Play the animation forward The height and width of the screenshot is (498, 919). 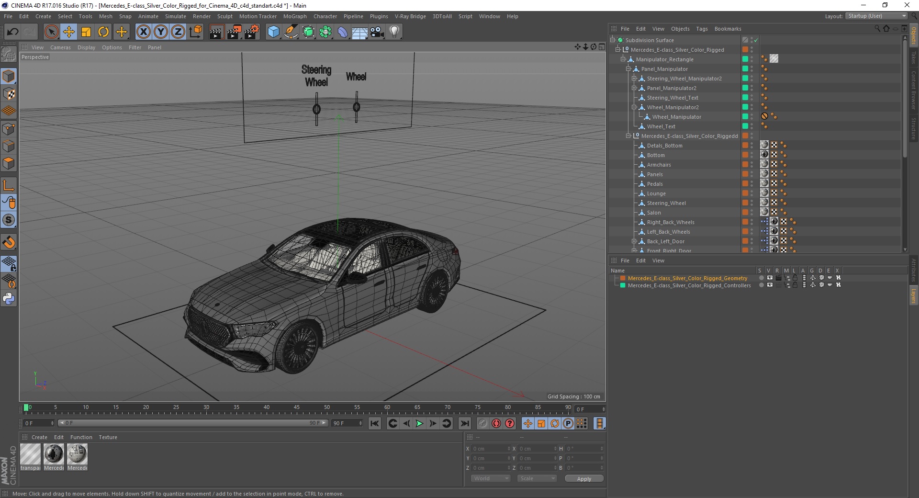[x=419, y=423]
